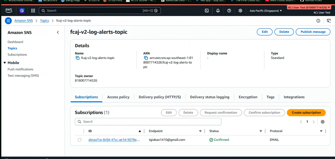Copy the ARN with the copy icon

(x=146, y=58)
